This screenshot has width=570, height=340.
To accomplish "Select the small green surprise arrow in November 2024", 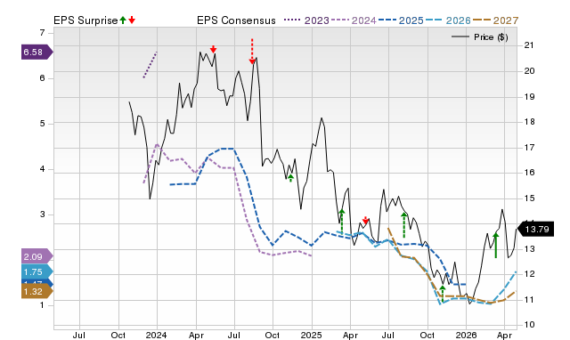I will (290, 178).
